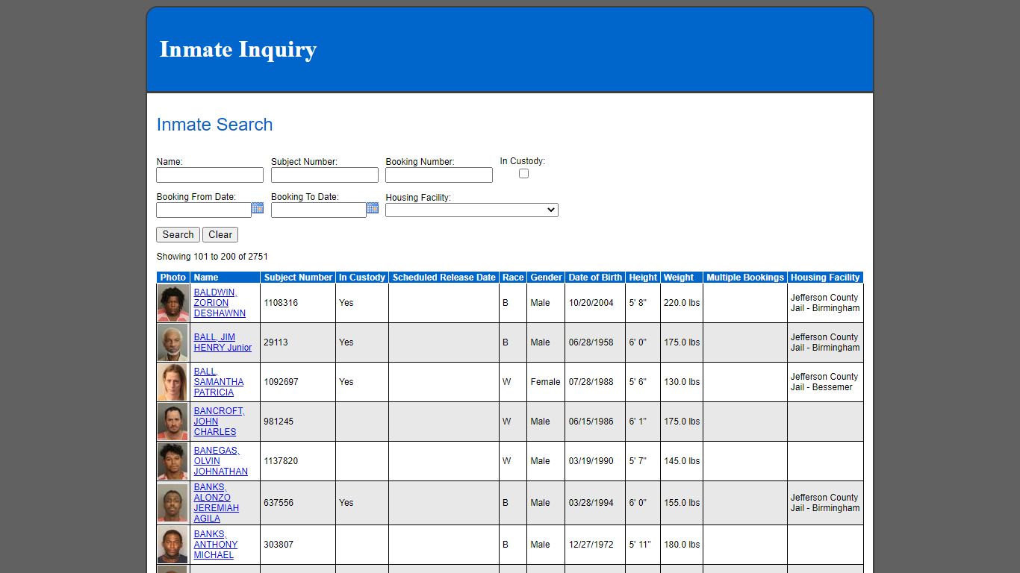Open BALDWIN, ZORION DESHAWNN inmate record
The image size is (1020, 573).
coord(220,303)
